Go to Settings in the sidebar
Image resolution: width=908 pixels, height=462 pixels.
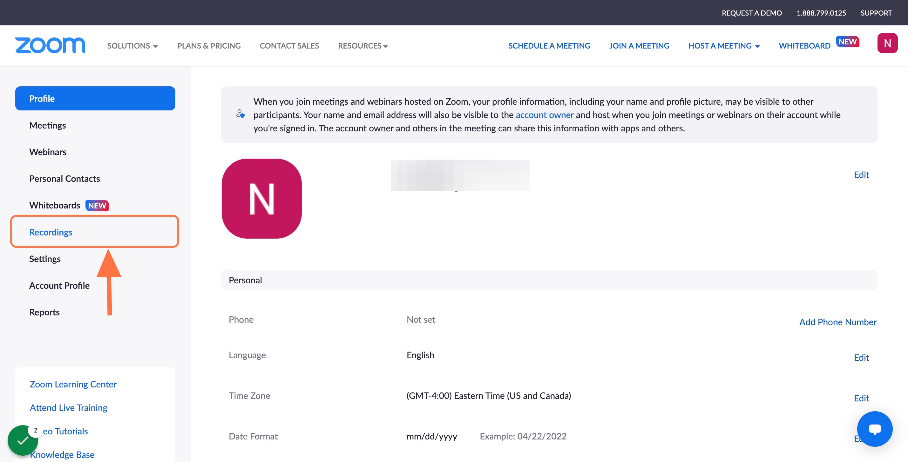[x=45, y=259]
